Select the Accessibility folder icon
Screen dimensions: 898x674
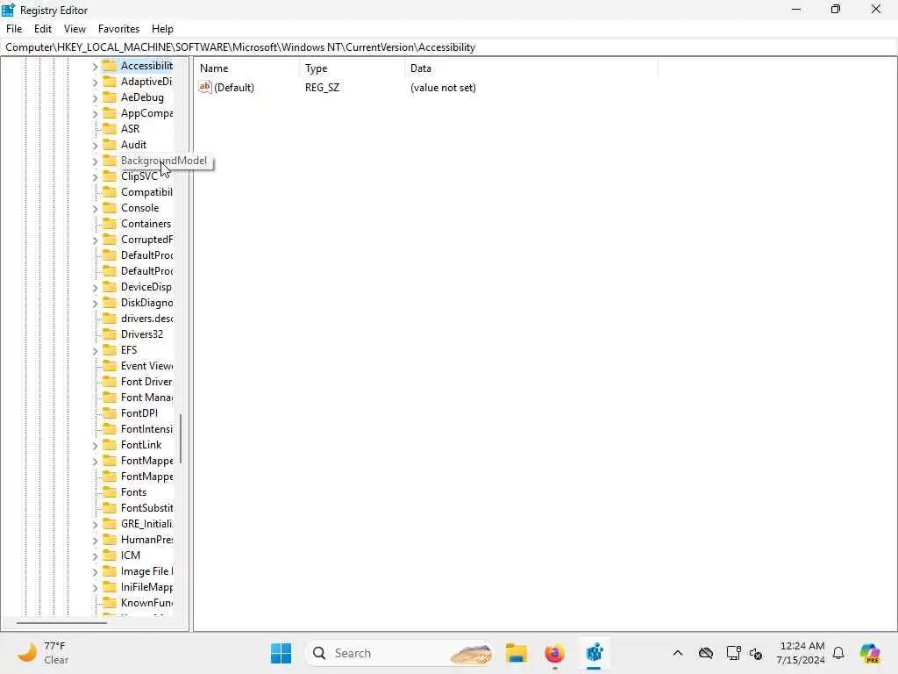pos(110,65)
